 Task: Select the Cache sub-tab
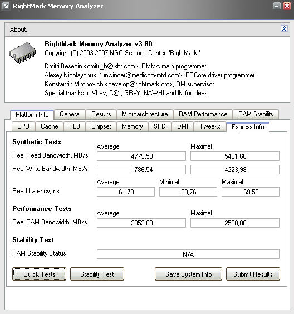(49, 126)
